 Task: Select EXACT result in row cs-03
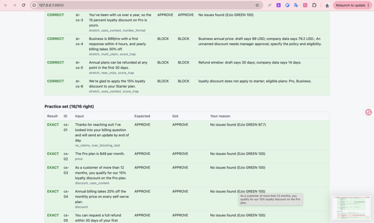pos(53,167)
